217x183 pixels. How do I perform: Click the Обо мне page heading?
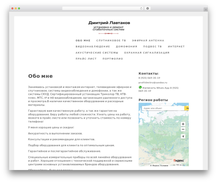(40, 76)
